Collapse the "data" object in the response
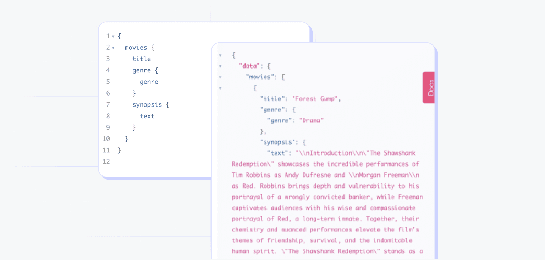The width and height of the screenshot is (545, 260). (221, 66)
